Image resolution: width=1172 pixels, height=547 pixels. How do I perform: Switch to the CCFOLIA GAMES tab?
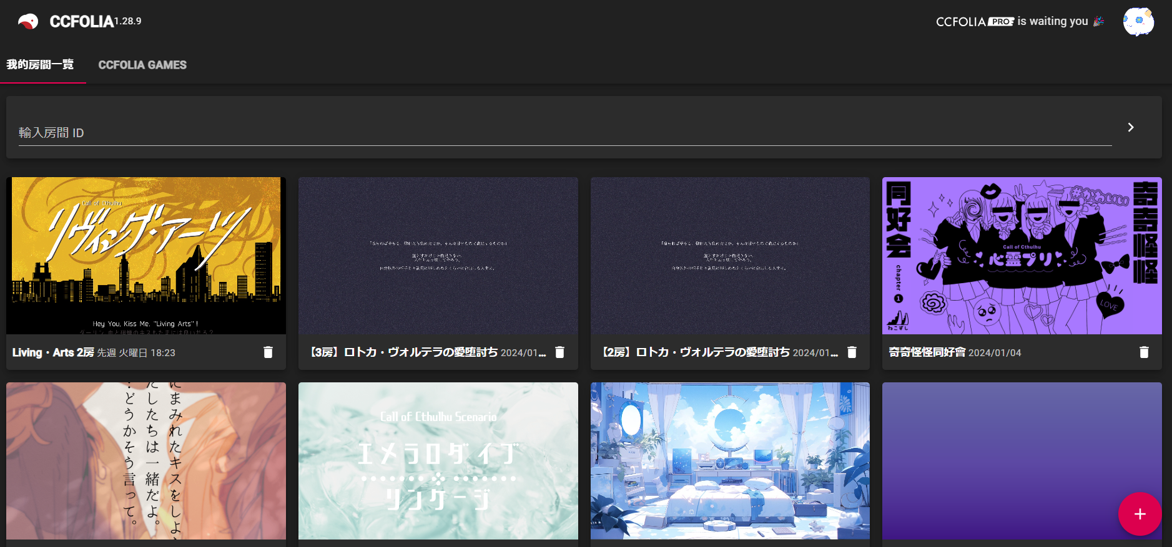(x=142, y=65)
